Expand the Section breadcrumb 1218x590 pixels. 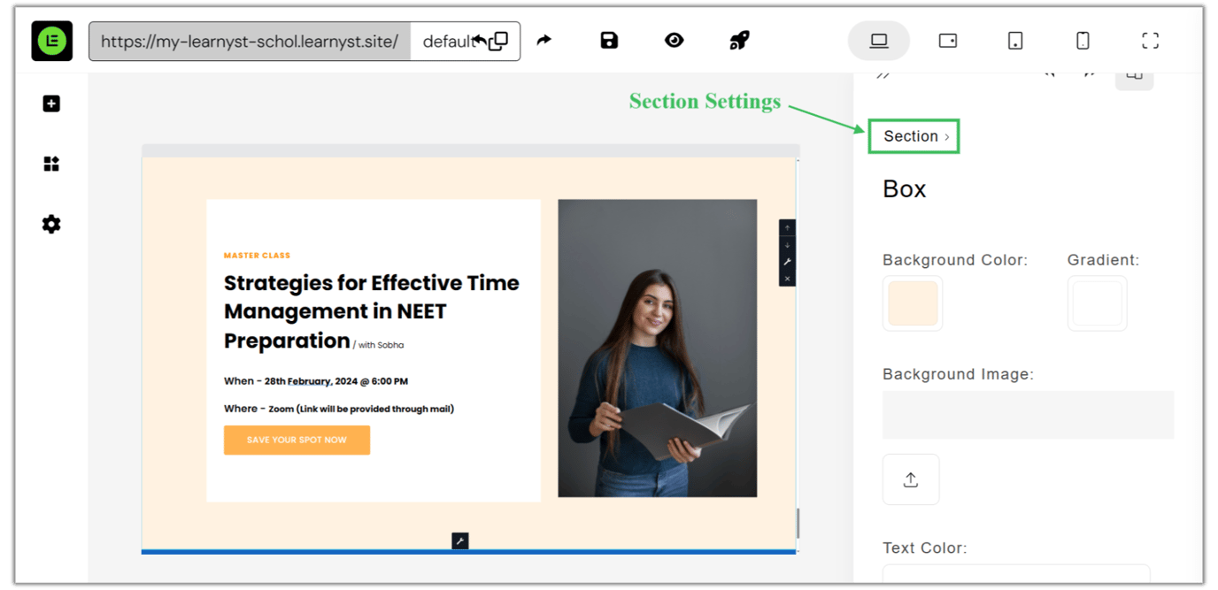pyautogui.click(x=914, y=136)
